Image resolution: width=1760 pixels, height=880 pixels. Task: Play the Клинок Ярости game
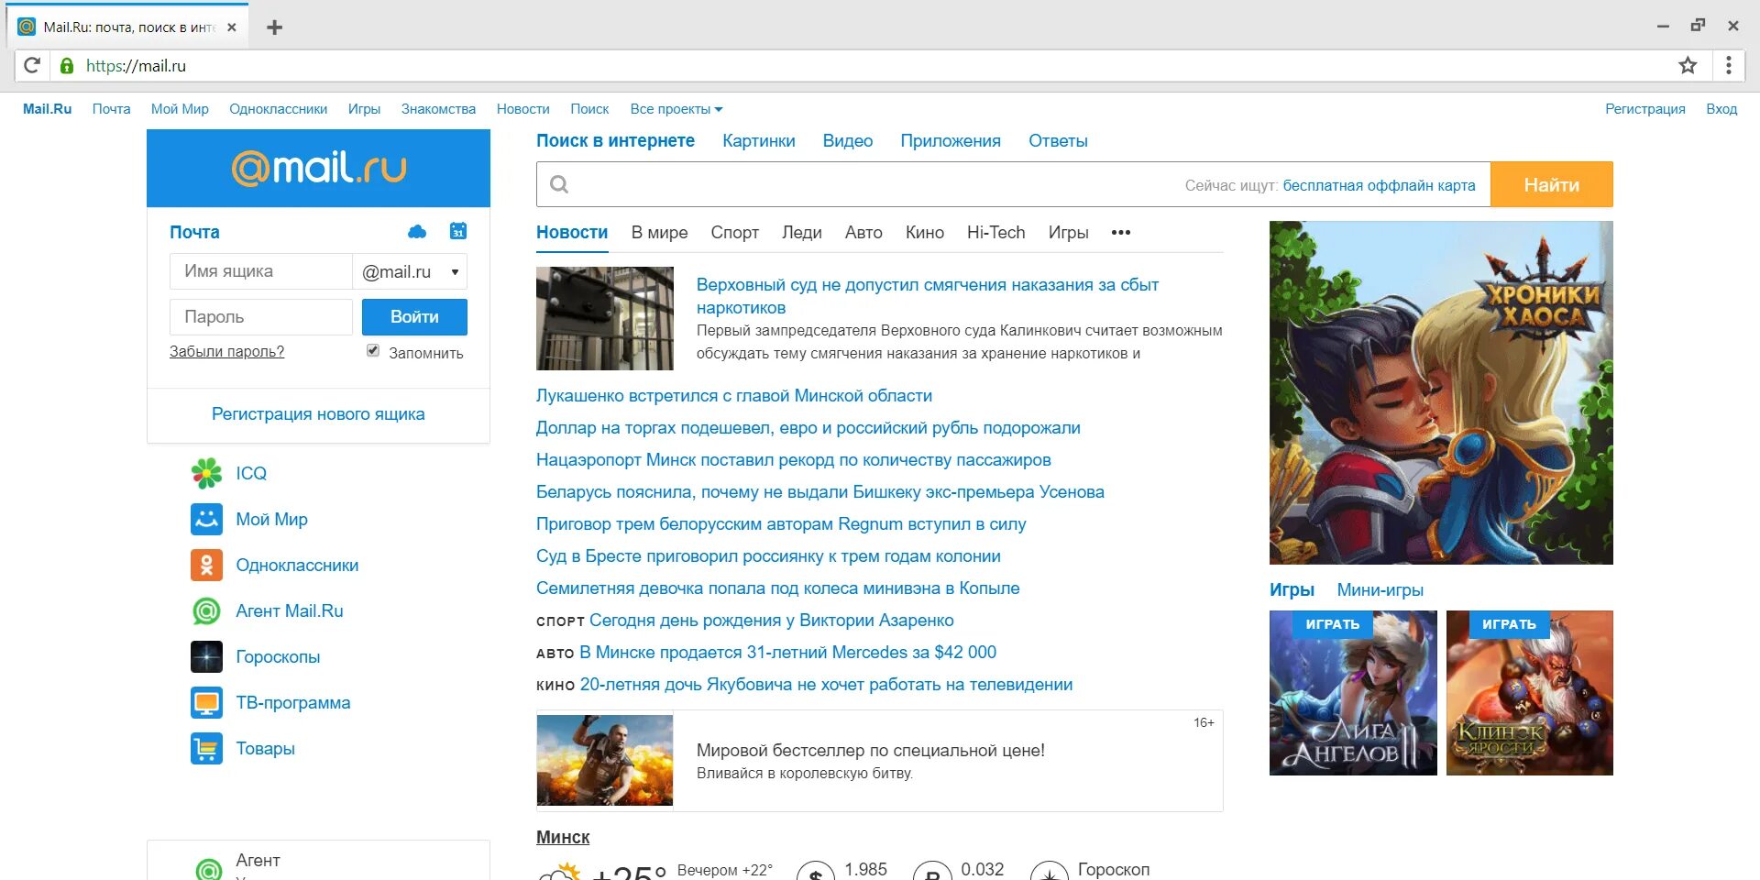point(1529,693)
